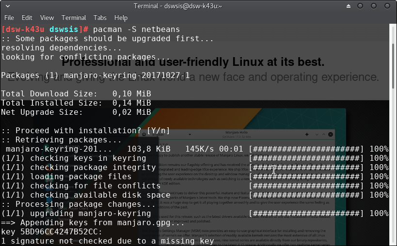Open the Help menu
The width and height of the screenshot is (397, 246).
pyautogui.click(x=121, y=18)
